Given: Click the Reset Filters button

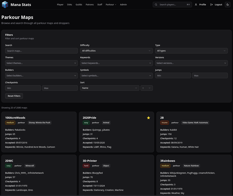Looking at the screenshot, I should [14, 96].
